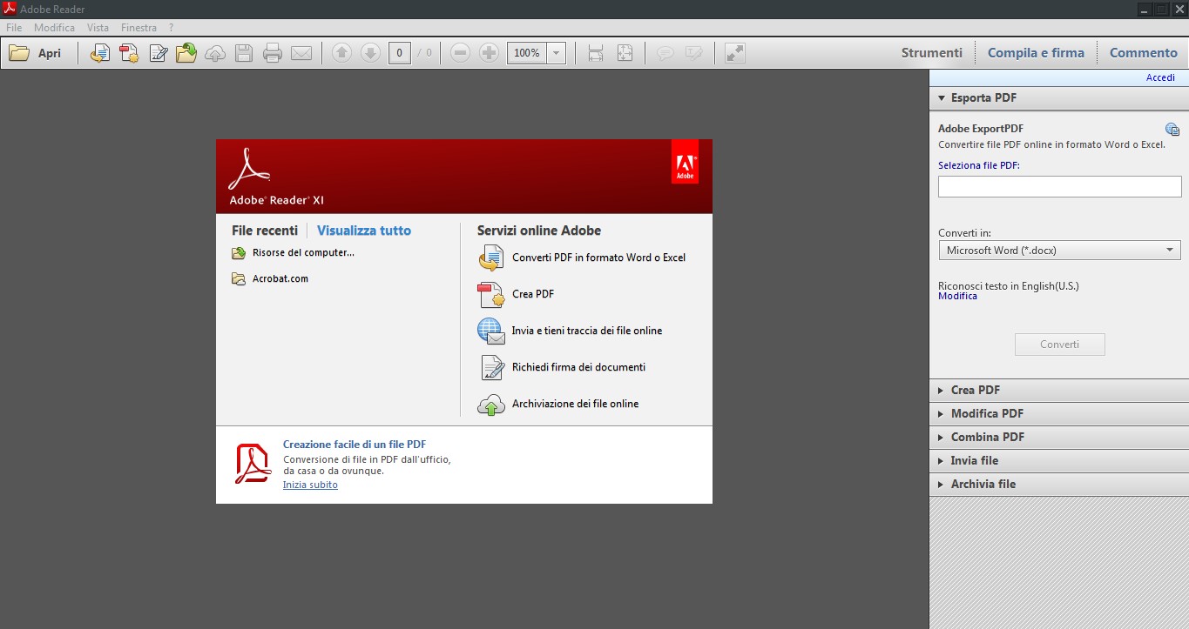The width and height of the screenshot is (1189, 629).
Task: Click Archiviazione dei file online
Action: click(575, 404)
